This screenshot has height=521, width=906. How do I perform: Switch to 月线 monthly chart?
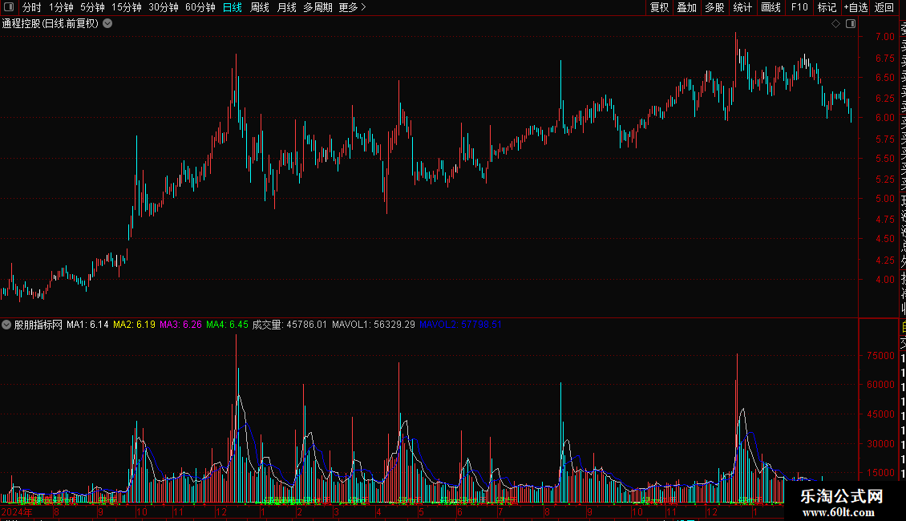coord(286,7)
